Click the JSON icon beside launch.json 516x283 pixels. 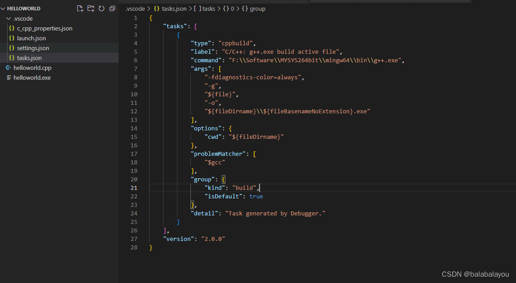pos(12,38)
